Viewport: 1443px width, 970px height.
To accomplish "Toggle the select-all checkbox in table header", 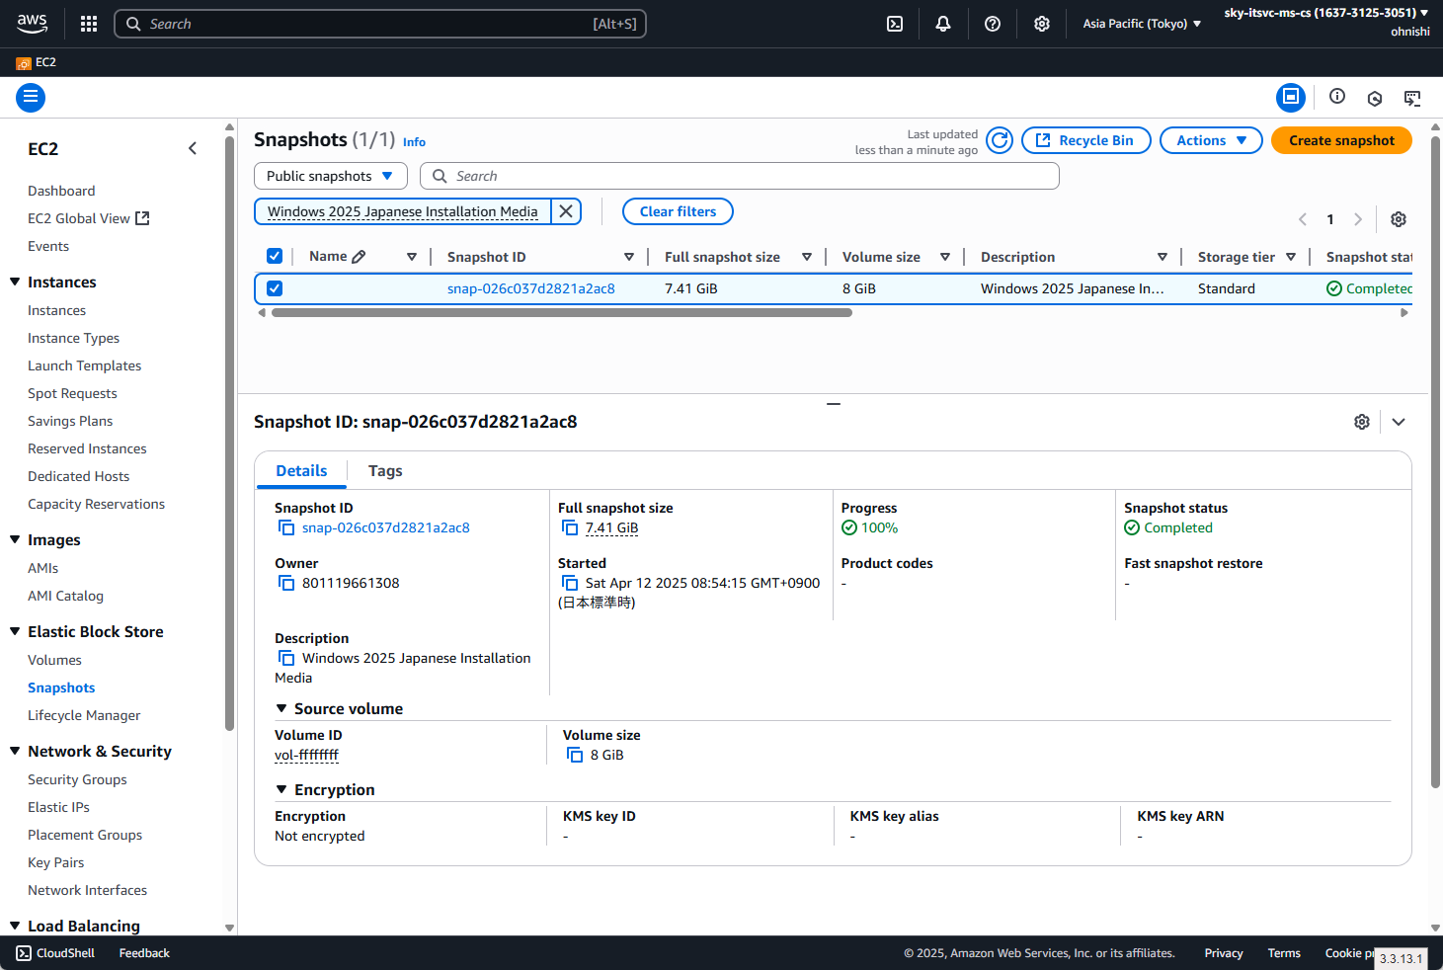I will pyautogui.click(x=275, y=255).
